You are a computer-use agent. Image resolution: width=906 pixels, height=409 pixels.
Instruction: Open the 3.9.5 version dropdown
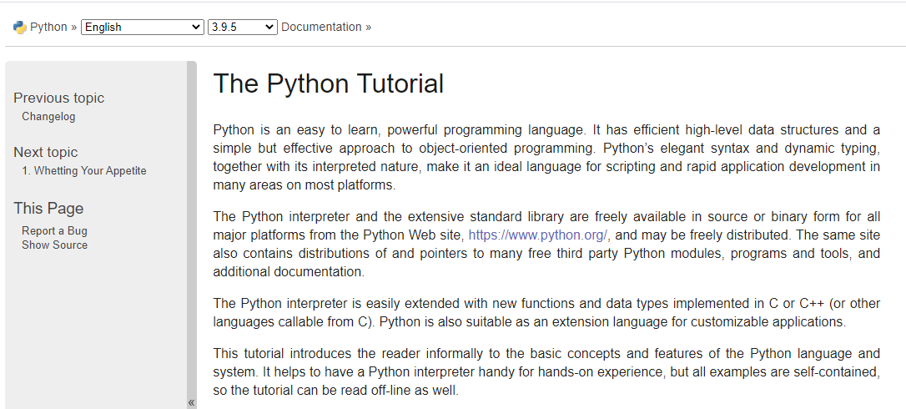(x=243, y=28)
